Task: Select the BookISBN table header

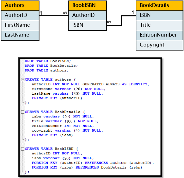Action: 88,5
